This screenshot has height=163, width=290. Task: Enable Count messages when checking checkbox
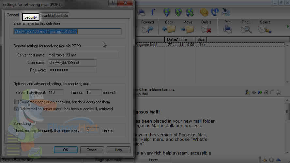point(16,102)
